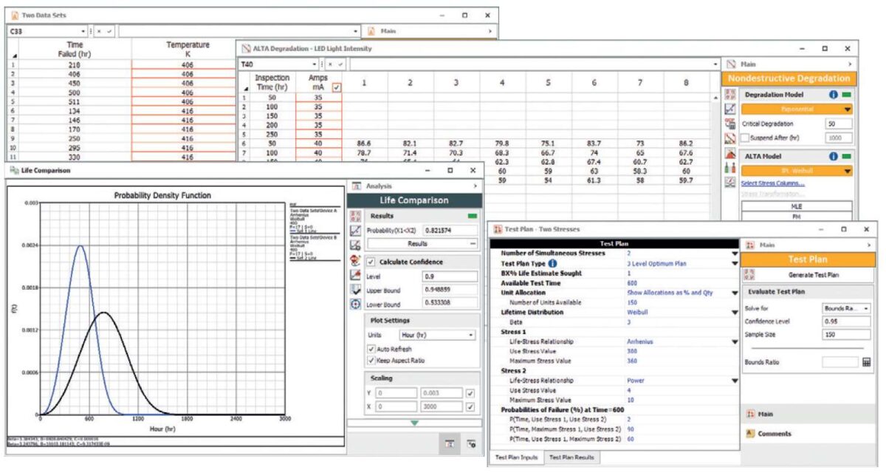Click the blue checkmark icon in Life Comparison

pyautogui.click(x=355, y=290)
